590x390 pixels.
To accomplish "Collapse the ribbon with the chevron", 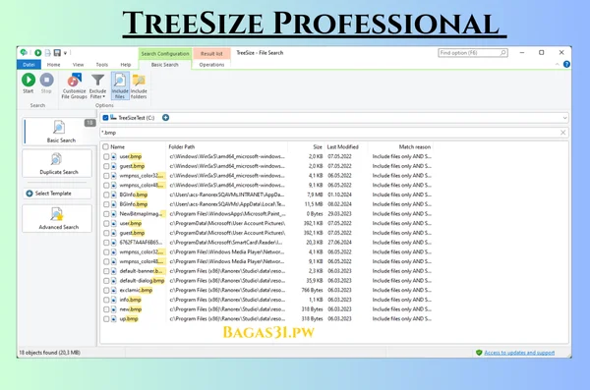I will pos(557,64).
